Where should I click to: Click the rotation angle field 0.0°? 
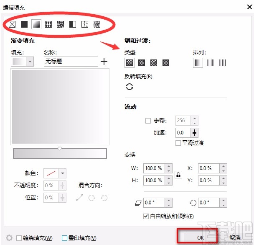[209, 203]
